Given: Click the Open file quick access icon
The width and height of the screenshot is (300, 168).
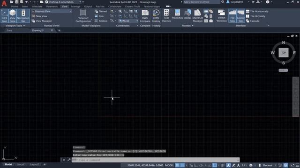Looking at the screenshot, I should pos(11,2).
